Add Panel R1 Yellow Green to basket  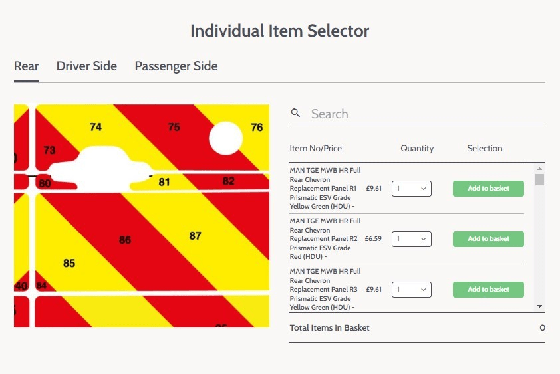point(488,189)
